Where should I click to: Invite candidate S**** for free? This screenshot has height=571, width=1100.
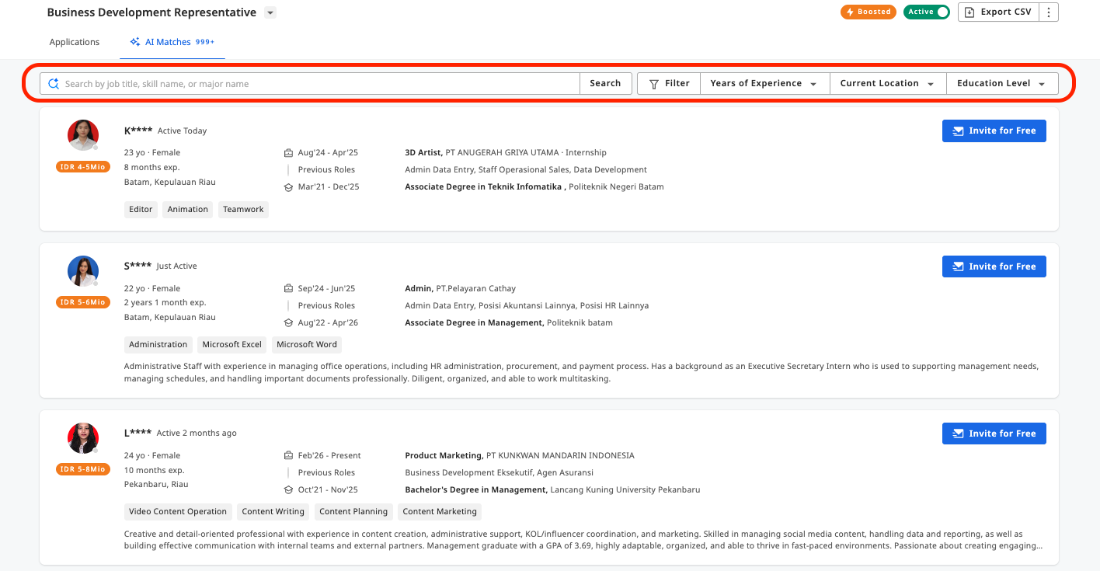[x=994, y=266]
